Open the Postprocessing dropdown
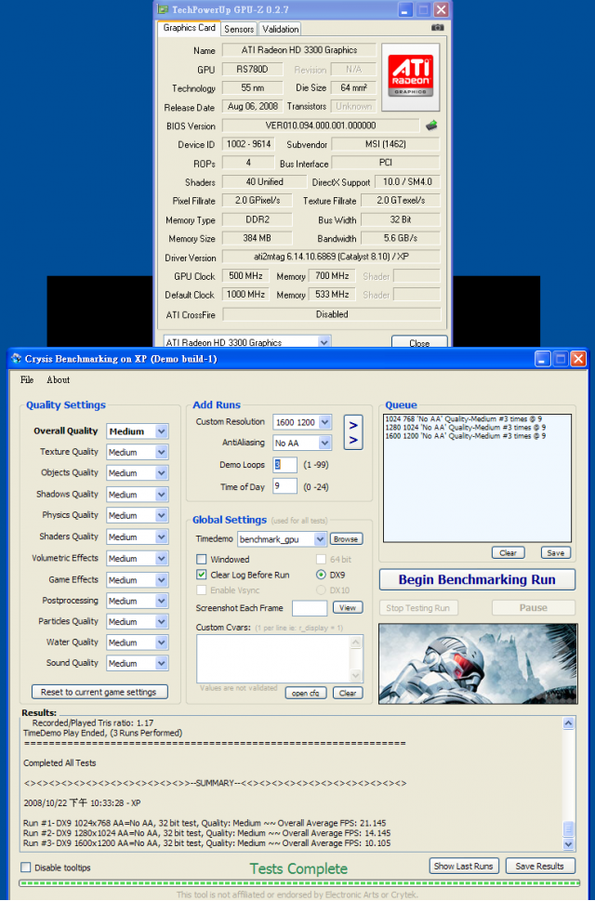 pyautogui.click(x=138, y=601)
